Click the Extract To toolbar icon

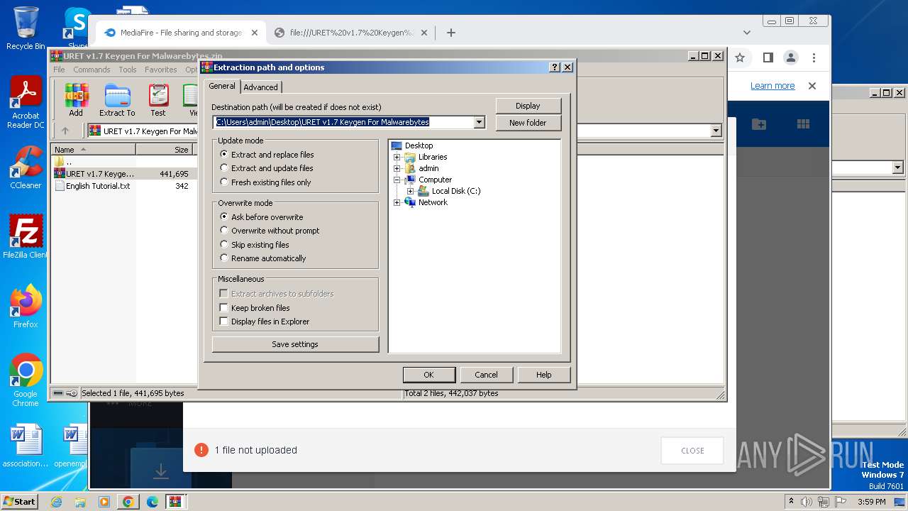[117, 100]
